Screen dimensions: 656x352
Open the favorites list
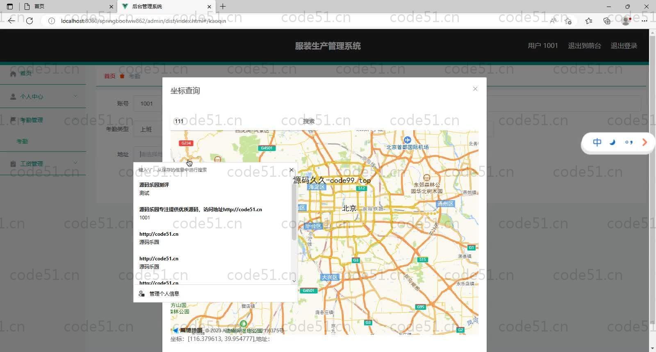589,21
